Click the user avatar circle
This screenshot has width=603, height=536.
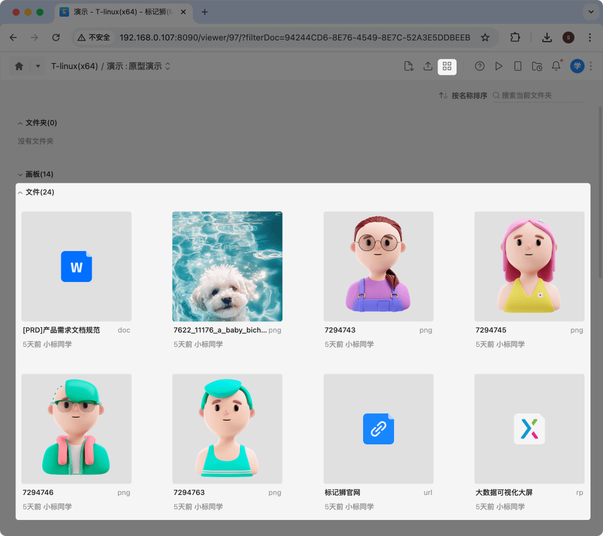point(577,66)
